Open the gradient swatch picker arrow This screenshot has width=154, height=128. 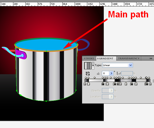click(x=93, y=66)
